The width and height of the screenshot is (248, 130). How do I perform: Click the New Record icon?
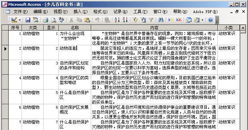(171, 20)
